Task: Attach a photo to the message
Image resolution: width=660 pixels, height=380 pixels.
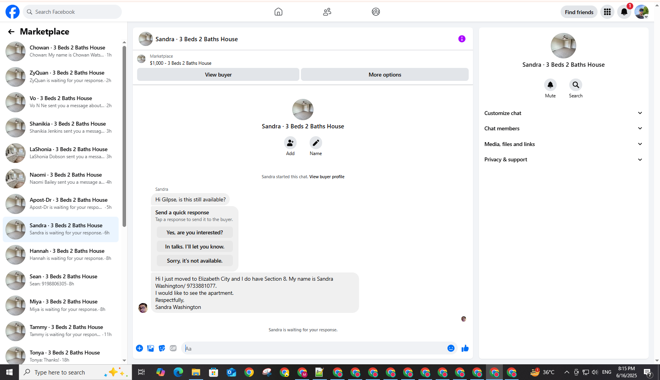Action: pyautogui.click(x=151, y=348)
